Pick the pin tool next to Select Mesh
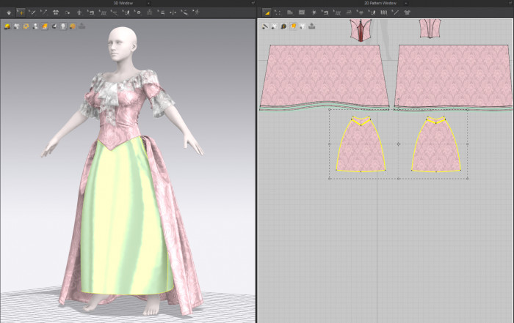This screenshot has width=514, height=323. click(43, 12)
